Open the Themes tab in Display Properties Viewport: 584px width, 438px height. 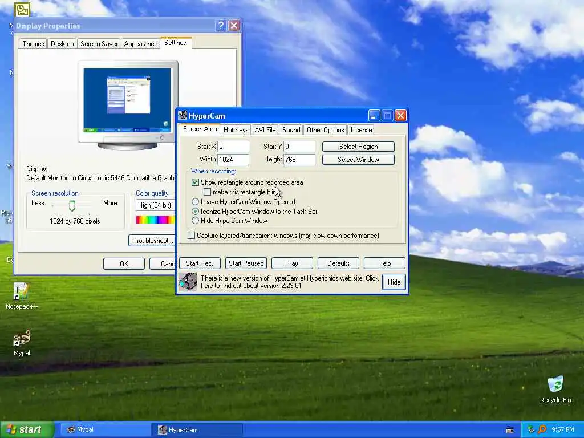[33, 43]
